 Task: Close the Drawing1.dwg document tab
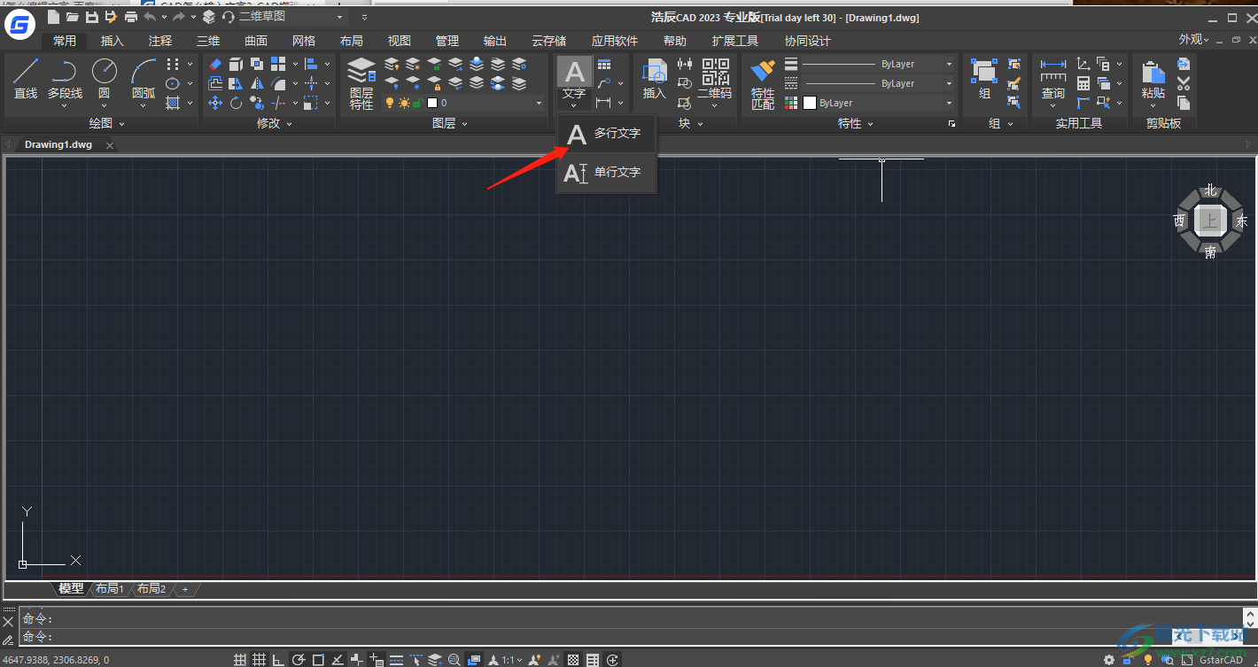click(x=110, y=144)
